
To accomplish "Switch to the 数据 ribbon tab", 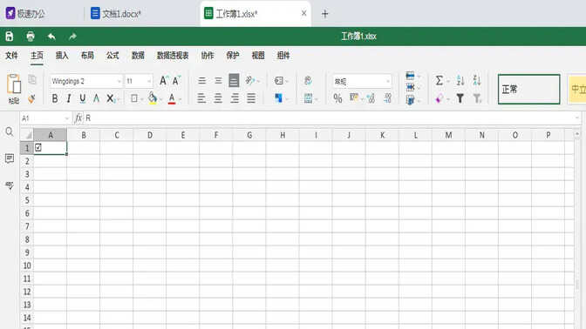I will 138,56.
